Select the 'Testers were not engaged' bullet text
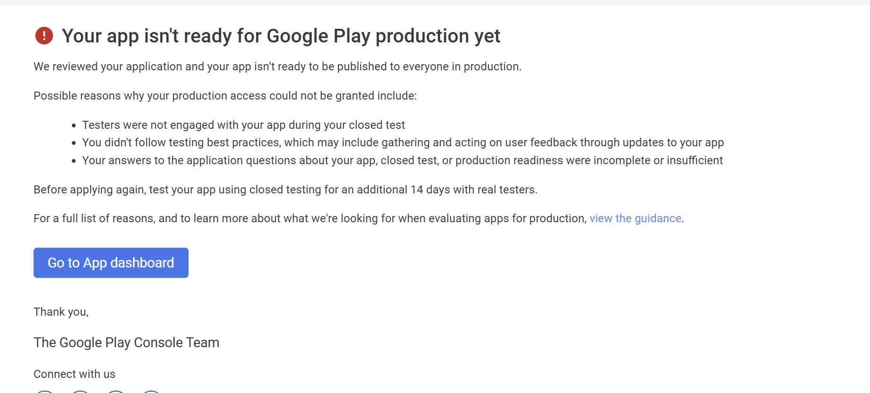 click(243, 125)
